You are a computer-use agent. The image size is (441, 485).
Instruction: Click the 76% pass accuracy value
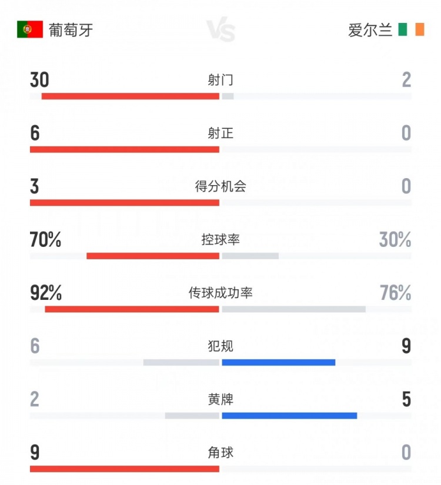click(395, 293)
